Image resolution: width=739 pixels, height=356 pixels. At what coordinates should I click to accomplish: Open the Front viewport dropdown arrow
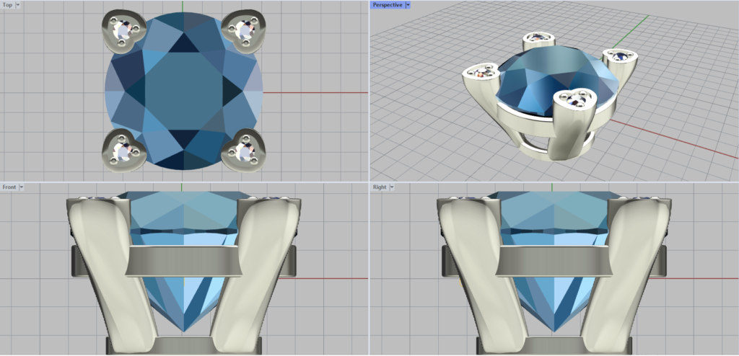pos(22,187)
